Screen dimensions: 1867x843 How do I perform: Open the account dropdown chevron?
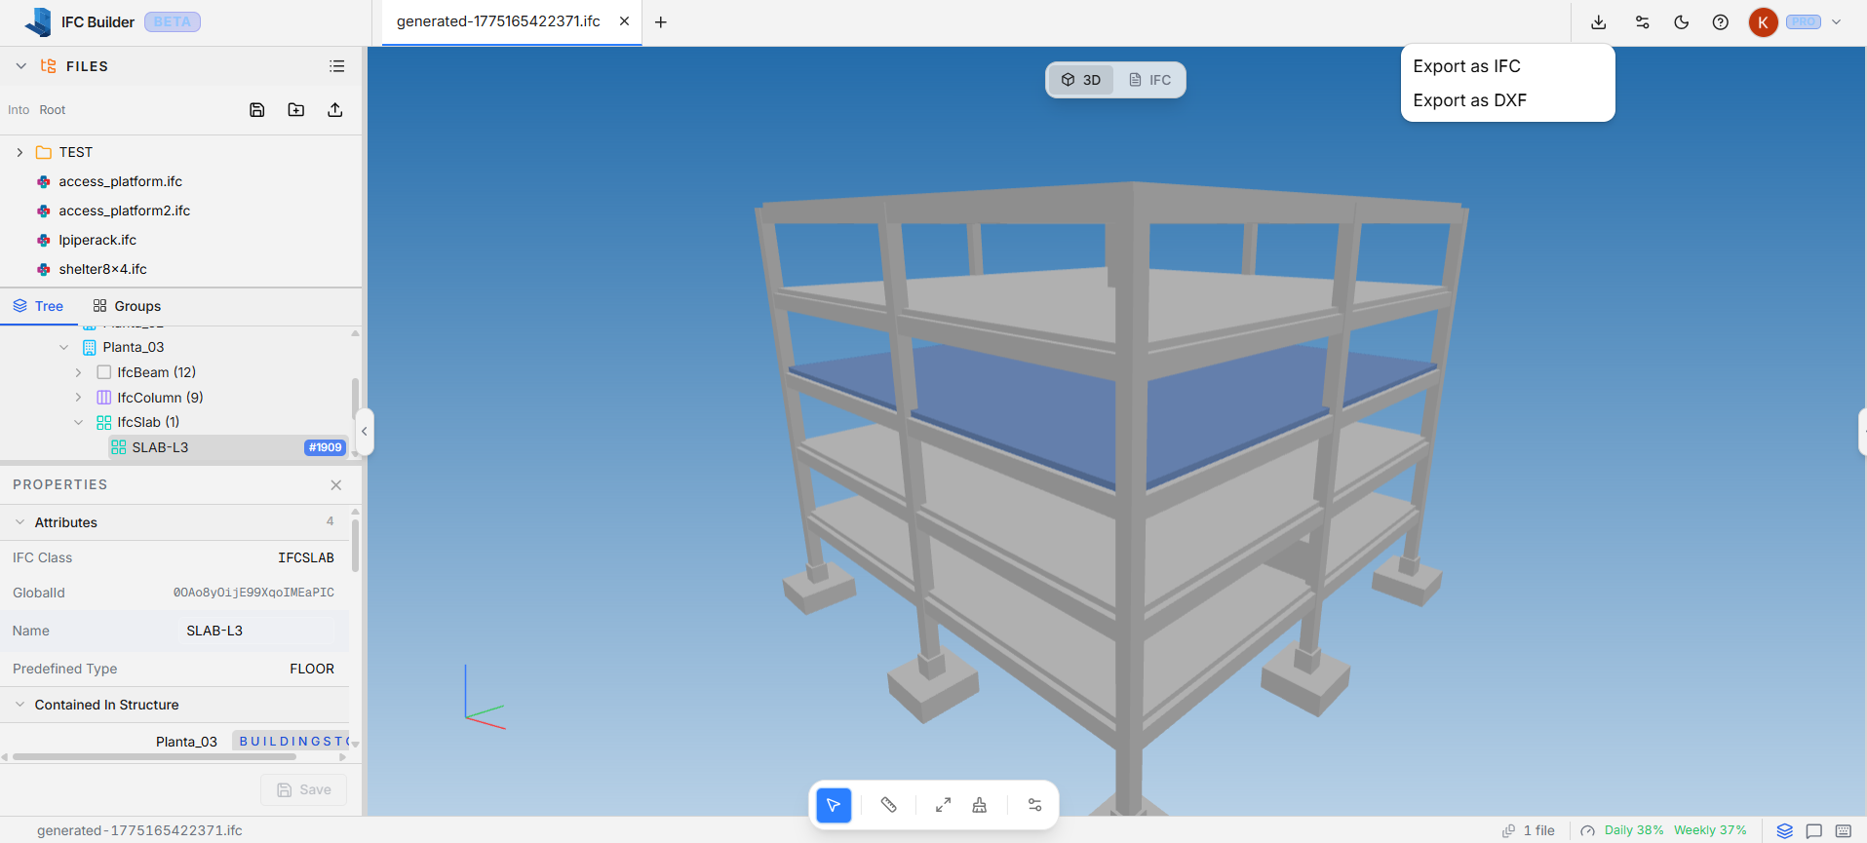(1837, 22)
